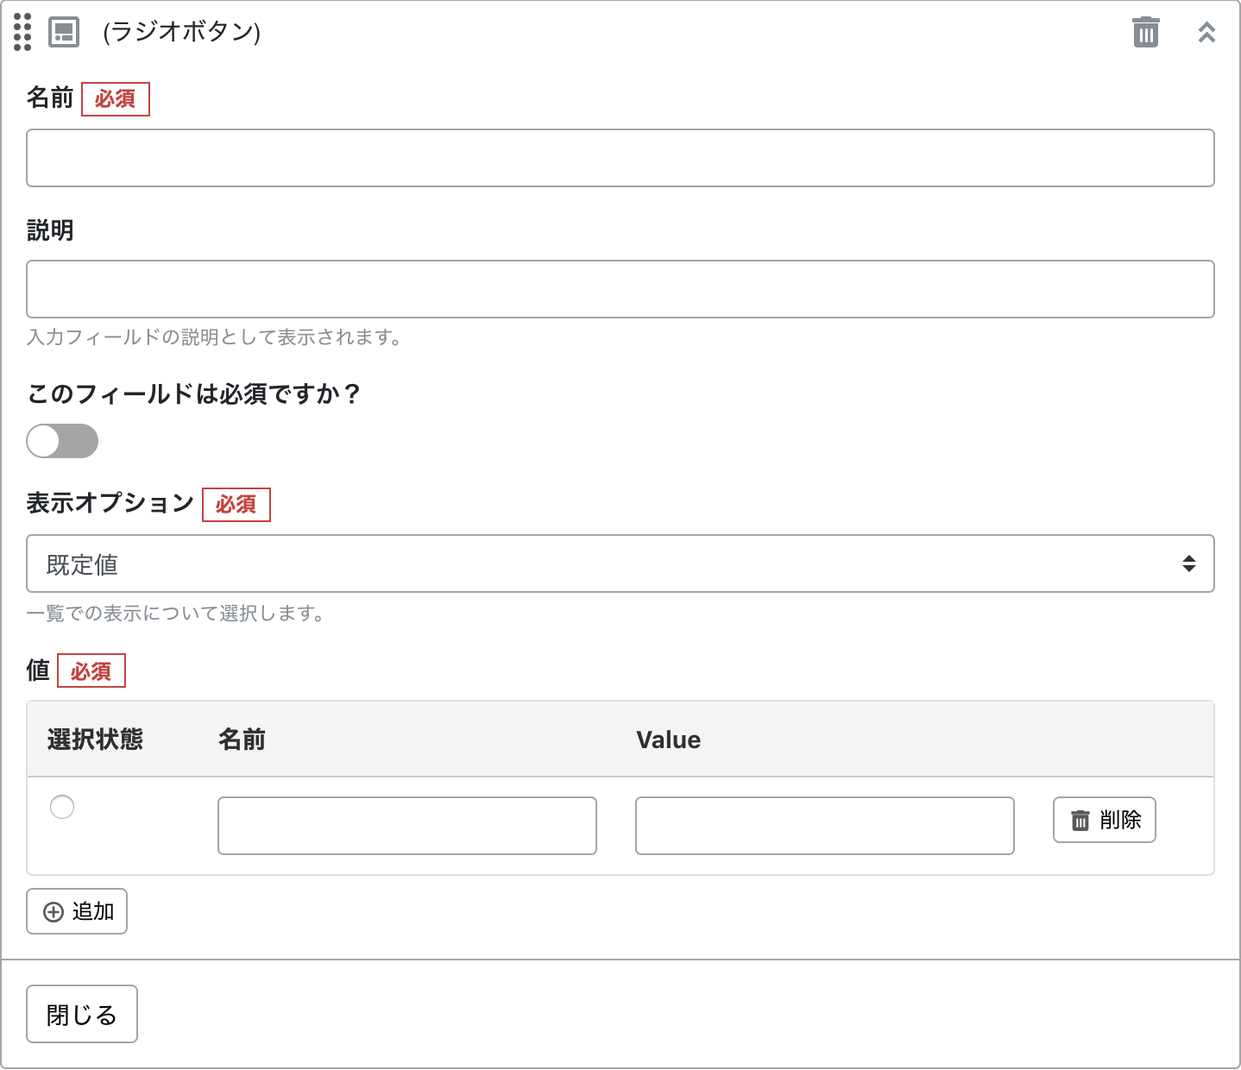Click the trash icon inside 削除 button
1241x1070 pixels.
point(1080,820)
